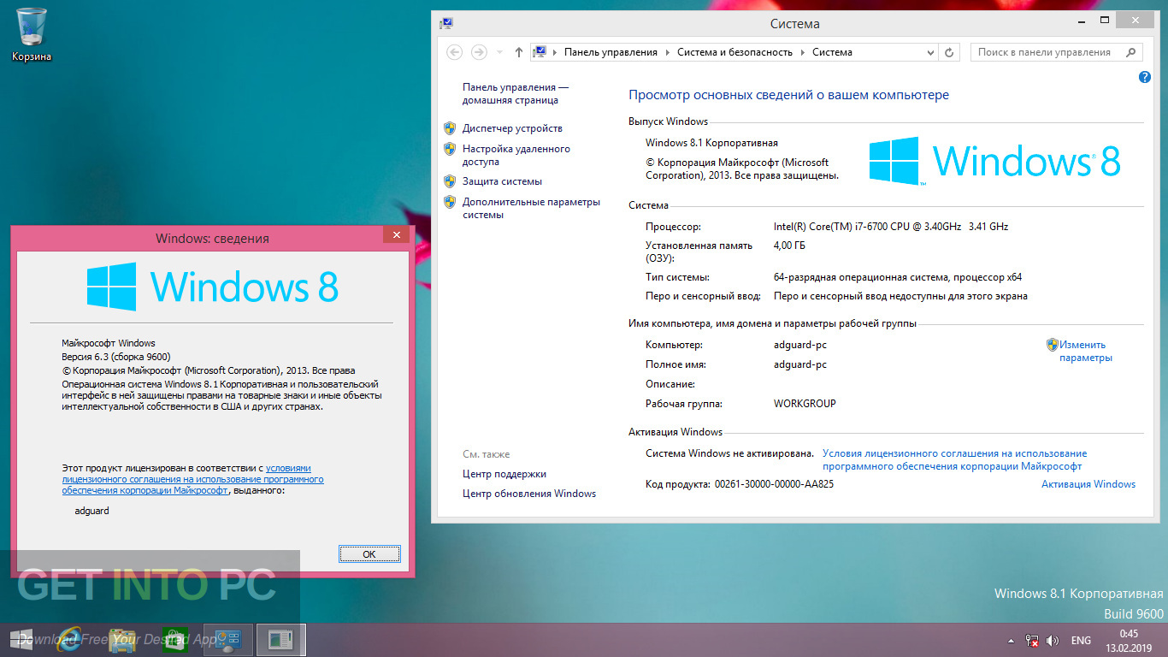The width and height of the screenshot is (1168, 657).
Task: Click the WORKGROUP value
Action: coord(805,403)
